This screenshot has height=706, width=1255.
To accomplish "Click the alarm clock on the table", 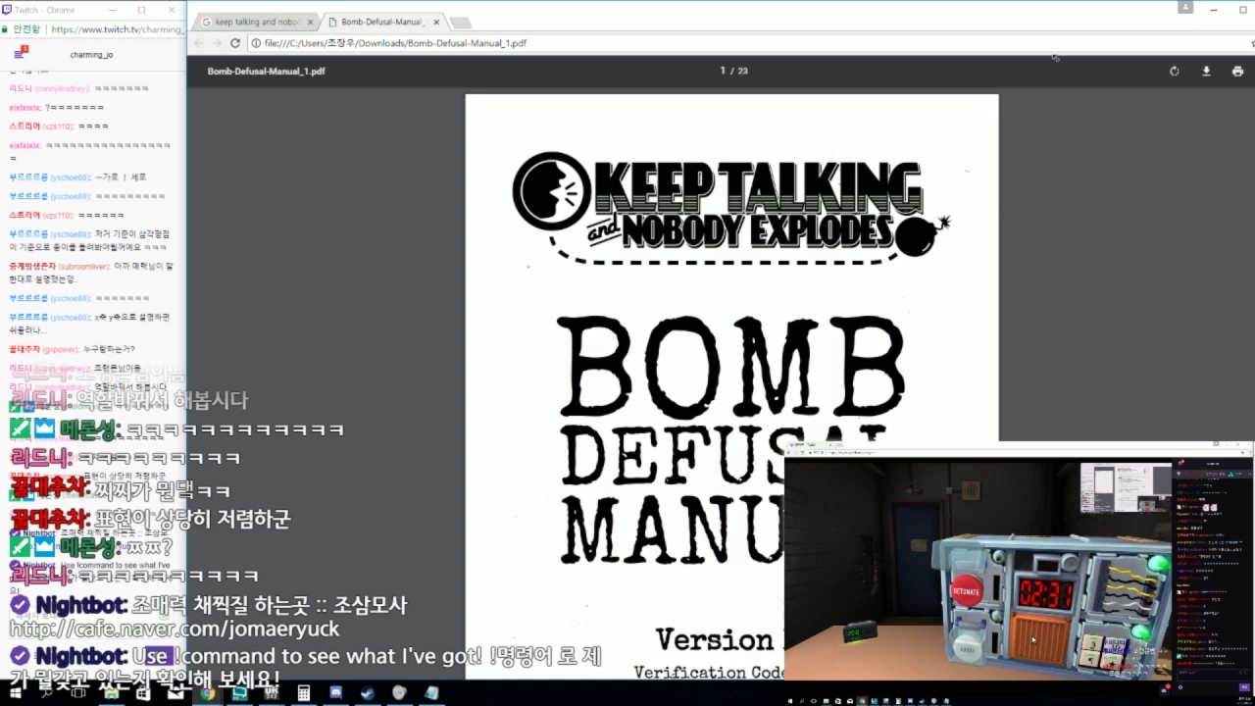I will click(860, 633).
